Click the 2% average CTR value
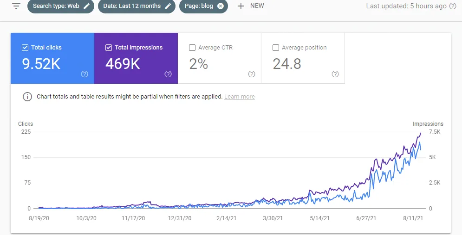Viewport: 462px width, 235px height. pyautogui.click(x=199, y=64)
